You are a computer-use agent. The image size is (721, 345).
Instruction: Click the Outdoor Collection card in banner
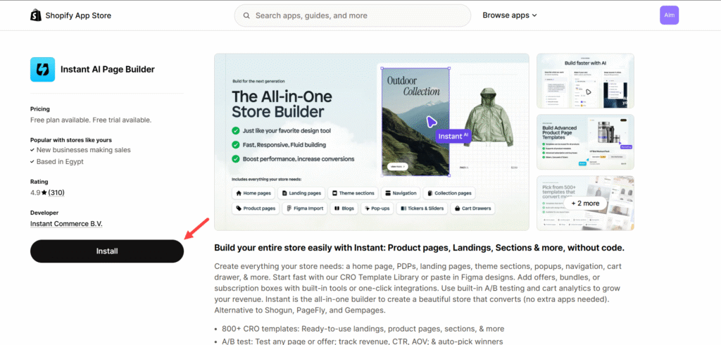pyautogui.click(x=415, y=123)
